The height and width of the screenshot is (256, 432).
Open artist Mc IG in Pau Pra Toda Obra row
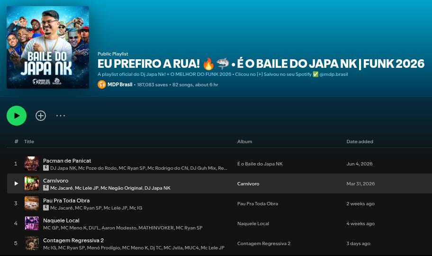tap(136, 208)
